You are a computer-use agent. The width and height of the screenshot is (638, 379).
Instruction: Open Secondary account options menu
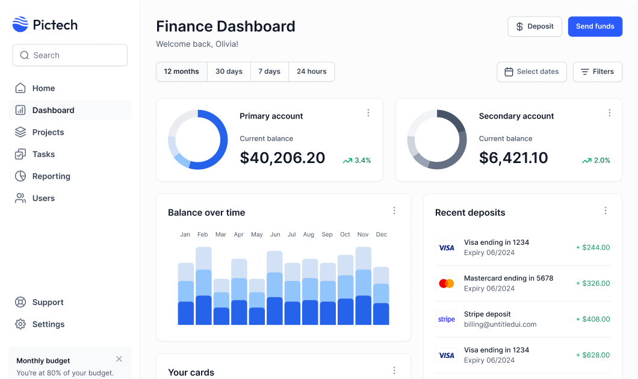pyautogui.click(x=609, y=113)
